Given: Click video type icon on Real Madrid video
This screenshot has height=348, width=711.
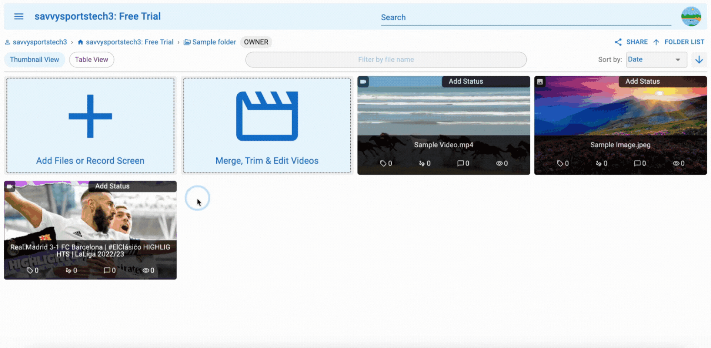Looking at the screenshot, I should click(10, 187).
